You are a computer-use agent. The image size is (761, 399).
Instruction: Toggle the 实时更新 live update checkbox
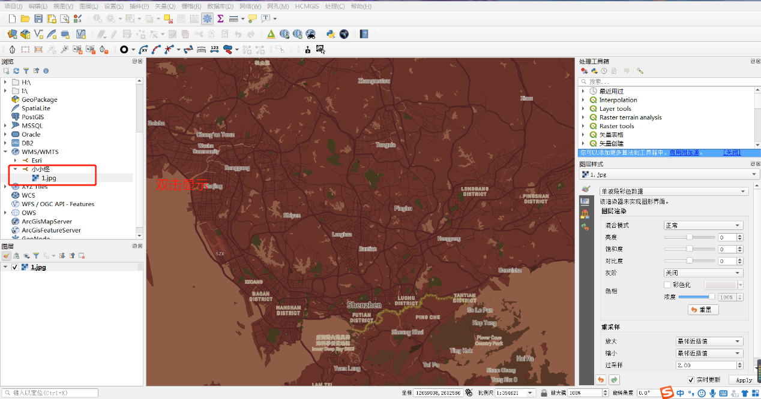coord(691,380)
